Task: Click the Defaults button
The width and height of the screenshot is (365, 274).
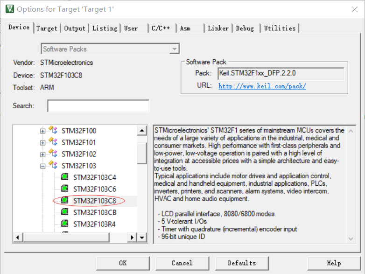Action: 242,263
